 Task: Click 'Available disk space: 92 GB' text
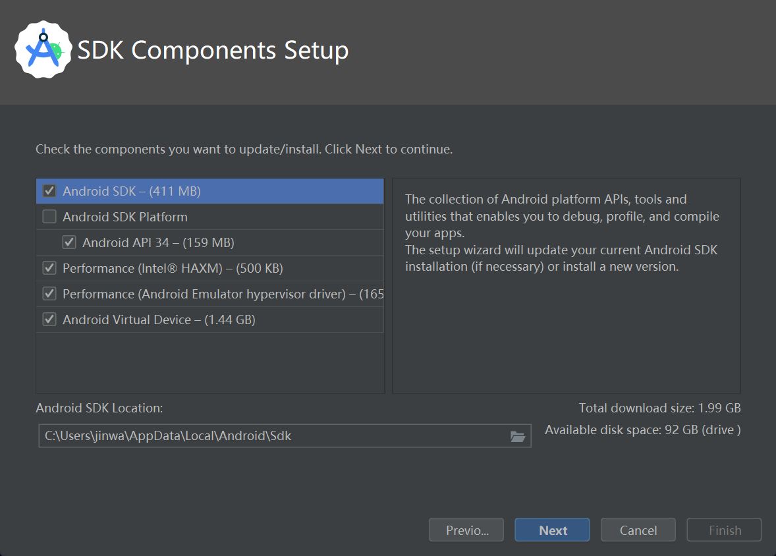point(642,430)
